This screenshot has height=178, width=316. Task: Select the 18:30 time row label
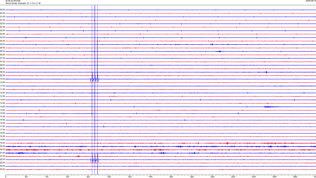(x=3, y=136)
